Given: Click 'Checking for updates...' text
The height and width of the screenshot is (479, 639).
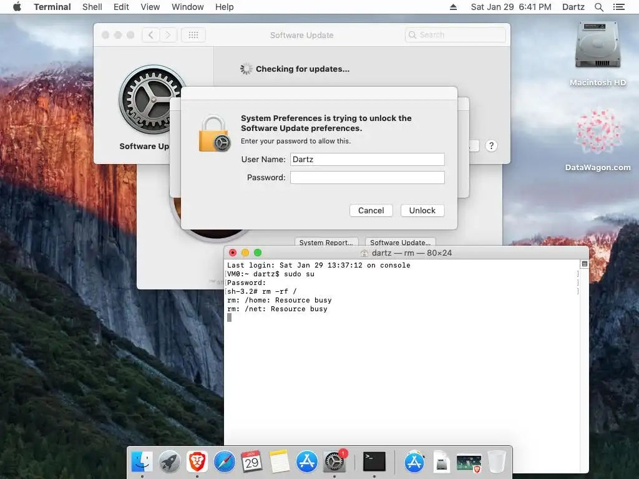Looking at the screenshot, I should 303,69.
